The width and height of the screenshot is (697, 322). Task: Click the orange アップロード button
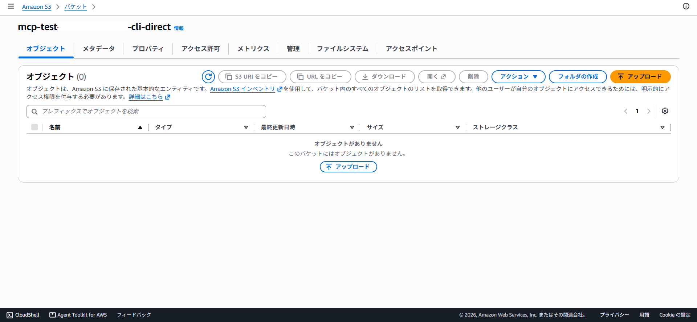click(640, 77)
